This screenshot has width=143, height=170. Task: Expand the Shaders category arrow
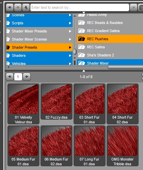tap(70, 55)
